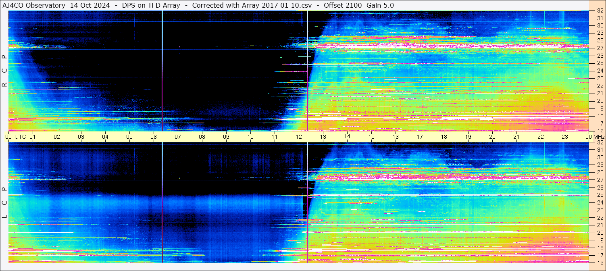Viewport: 606px width, 271px height.
Task: Click the '17' frequency tick of the RCP panel
Action: tap(600, 123)
